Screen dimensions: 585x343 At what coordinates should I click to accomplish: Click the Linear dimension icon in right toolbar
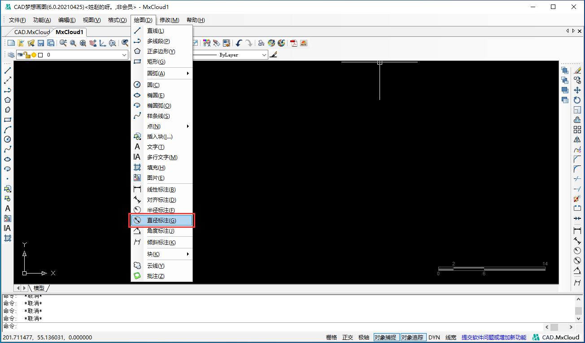click(577, 231)
